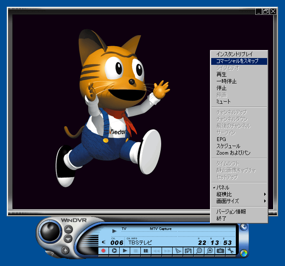Select サーフィン menu entry

[x=239, y=133]
